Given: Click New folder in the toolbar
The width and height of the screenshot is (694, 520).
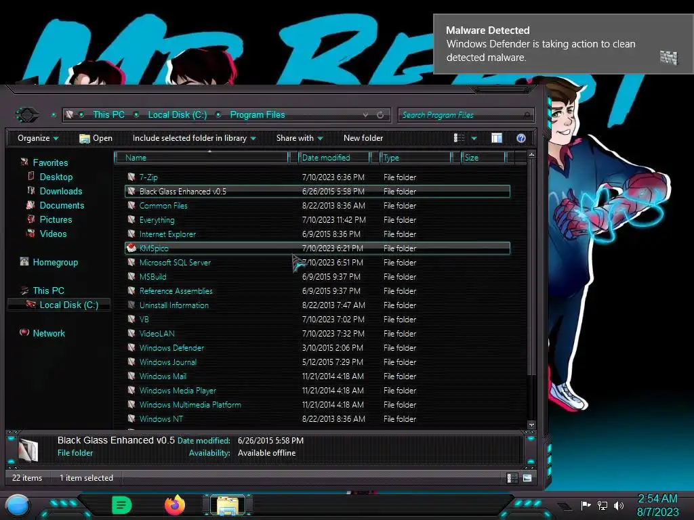Looking at the screenshot, I should click(363, 138).
